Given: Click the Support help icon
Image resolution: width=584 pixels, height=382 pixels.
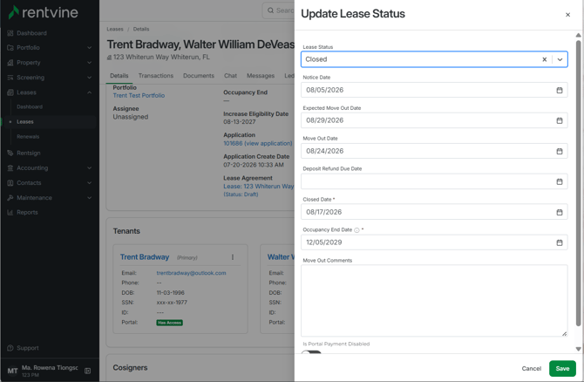Looking at the screenshot, I should pos(10,348).
